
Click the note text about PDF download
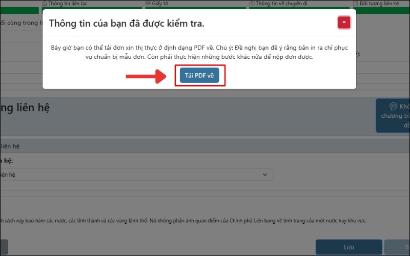(199, 52)
